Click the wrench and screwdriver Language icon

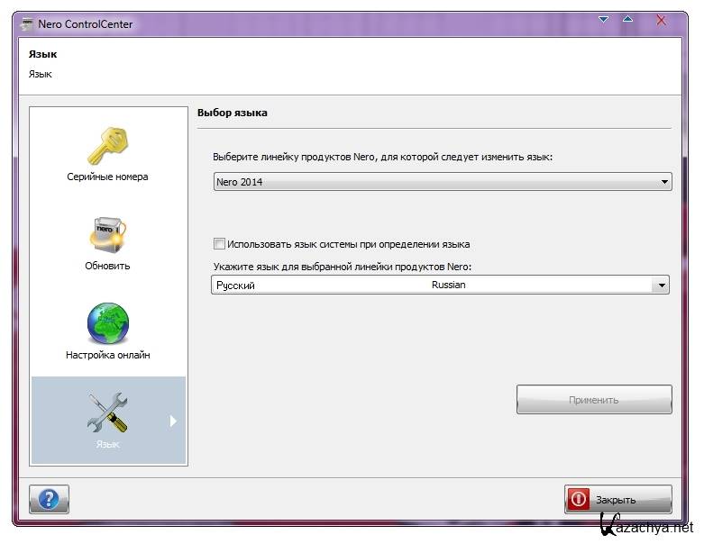tap(107, 413)
